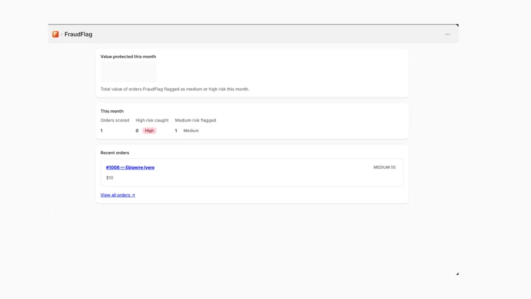Click the Orders scored count 1
The image size is (531, 299).
pyautogui.click(x=102, y=130)
